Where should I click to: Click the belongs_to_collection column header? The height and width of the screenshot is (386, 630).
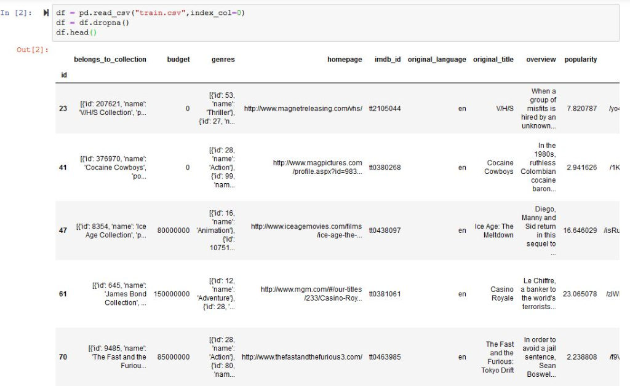point(110,60)
